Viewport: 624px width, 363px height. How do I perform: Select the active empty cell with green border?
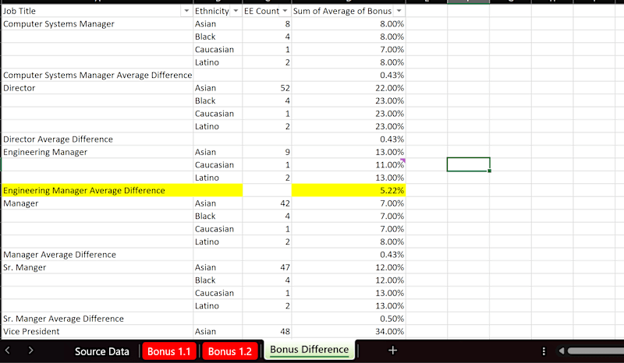coord(469,164)
